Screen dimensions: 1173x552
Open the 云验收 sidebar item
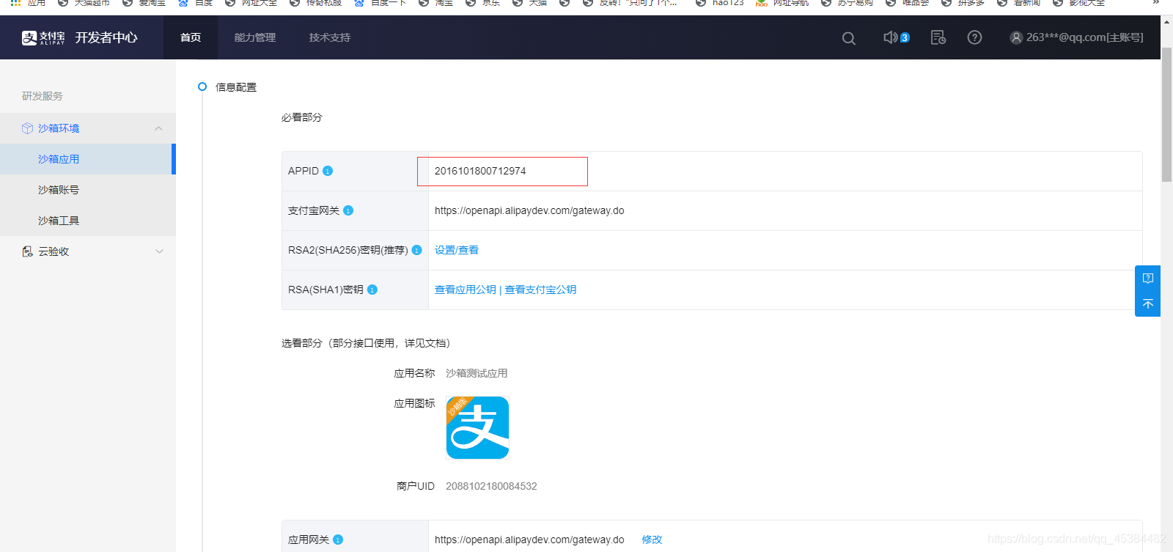click(x=88, y=251)
